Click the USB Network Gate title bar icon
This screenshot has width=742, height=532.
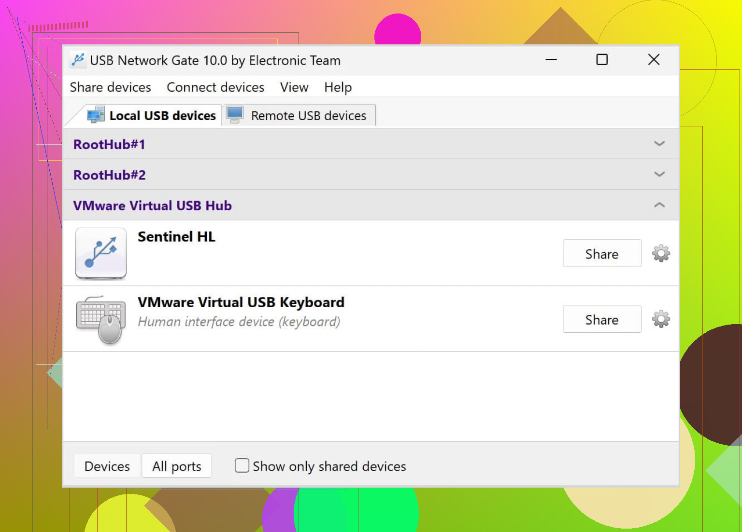(x=78, y=60)
